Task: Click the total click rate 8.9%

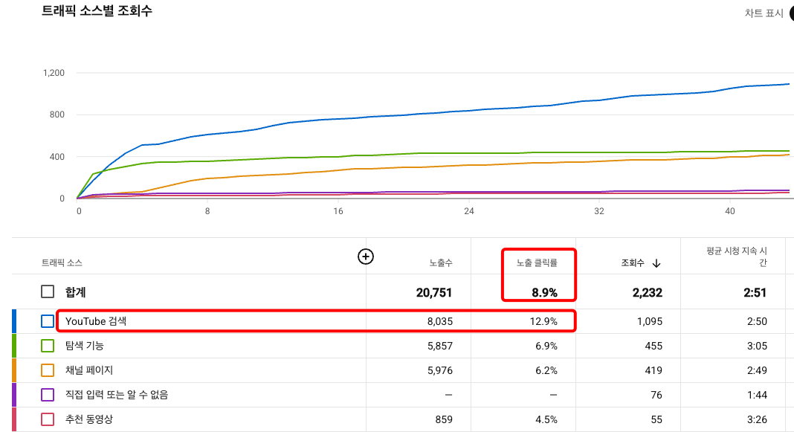Action: tap(544, 292)
